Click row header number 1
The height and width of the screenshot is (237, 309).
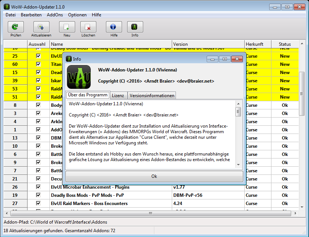pos(15,130)
